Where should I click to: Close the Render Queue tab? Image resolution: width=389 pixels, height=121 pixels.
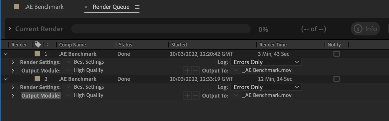coord(86,7)
